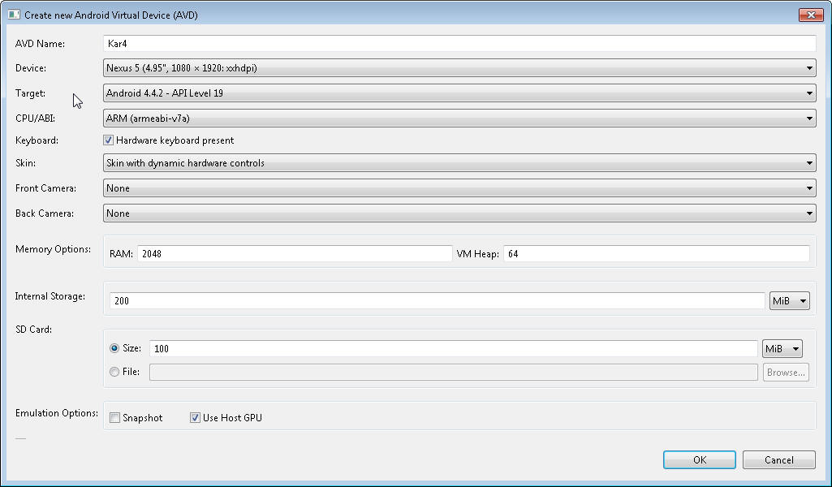Open the Target dropdown showing Android 4.4.2
The height and width of the screenshot is (487, 832).
coord(459,93)
